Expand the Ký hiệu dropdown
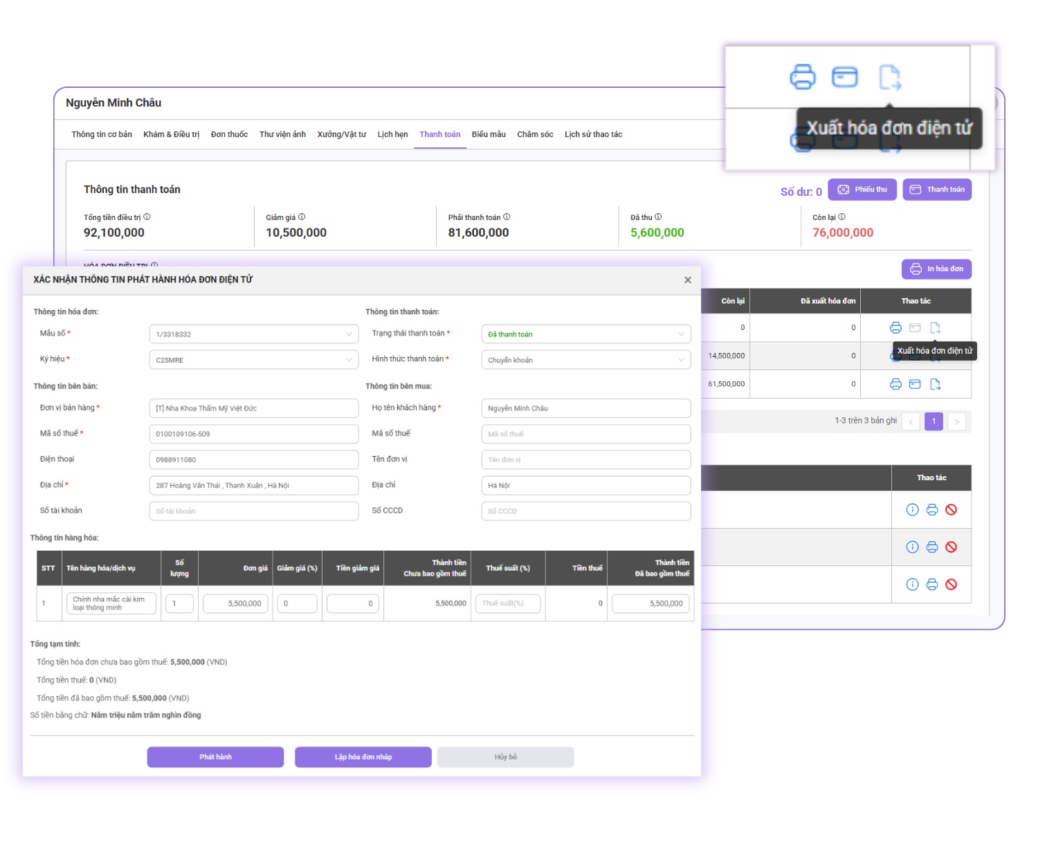Screen dimensions: 1038x865 pos(253,360)
